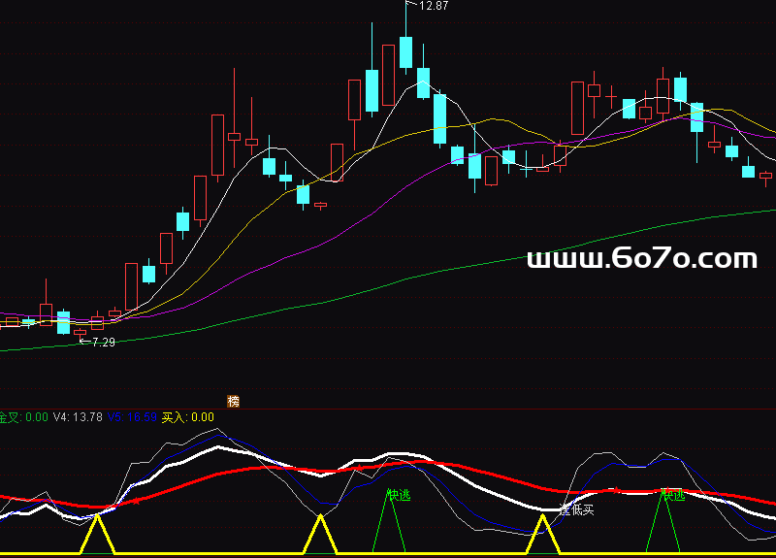Click the 逢低买 buy signal text
This screenshot has width=776, height=558.
pos(576,509)
